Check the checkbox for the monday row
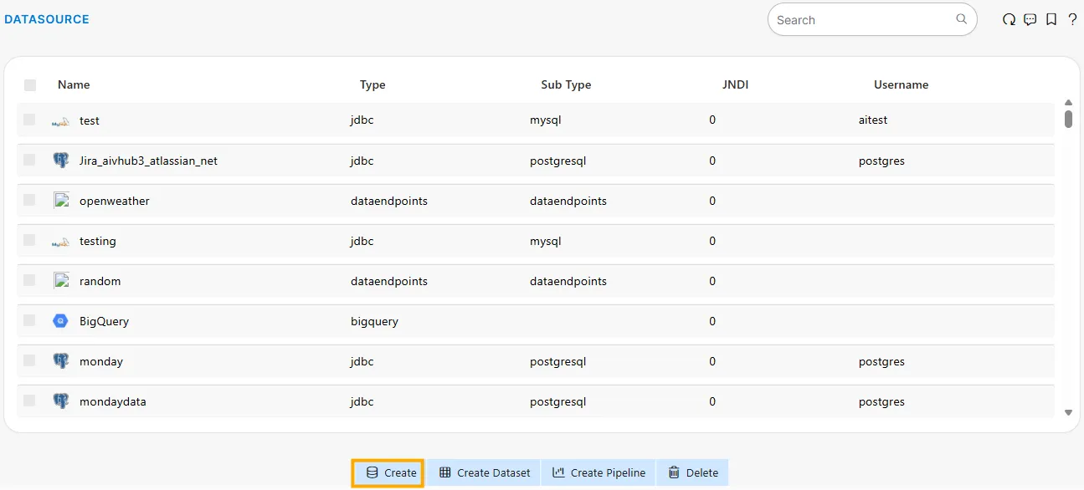 pyautogui.click(x=30, y=360)
